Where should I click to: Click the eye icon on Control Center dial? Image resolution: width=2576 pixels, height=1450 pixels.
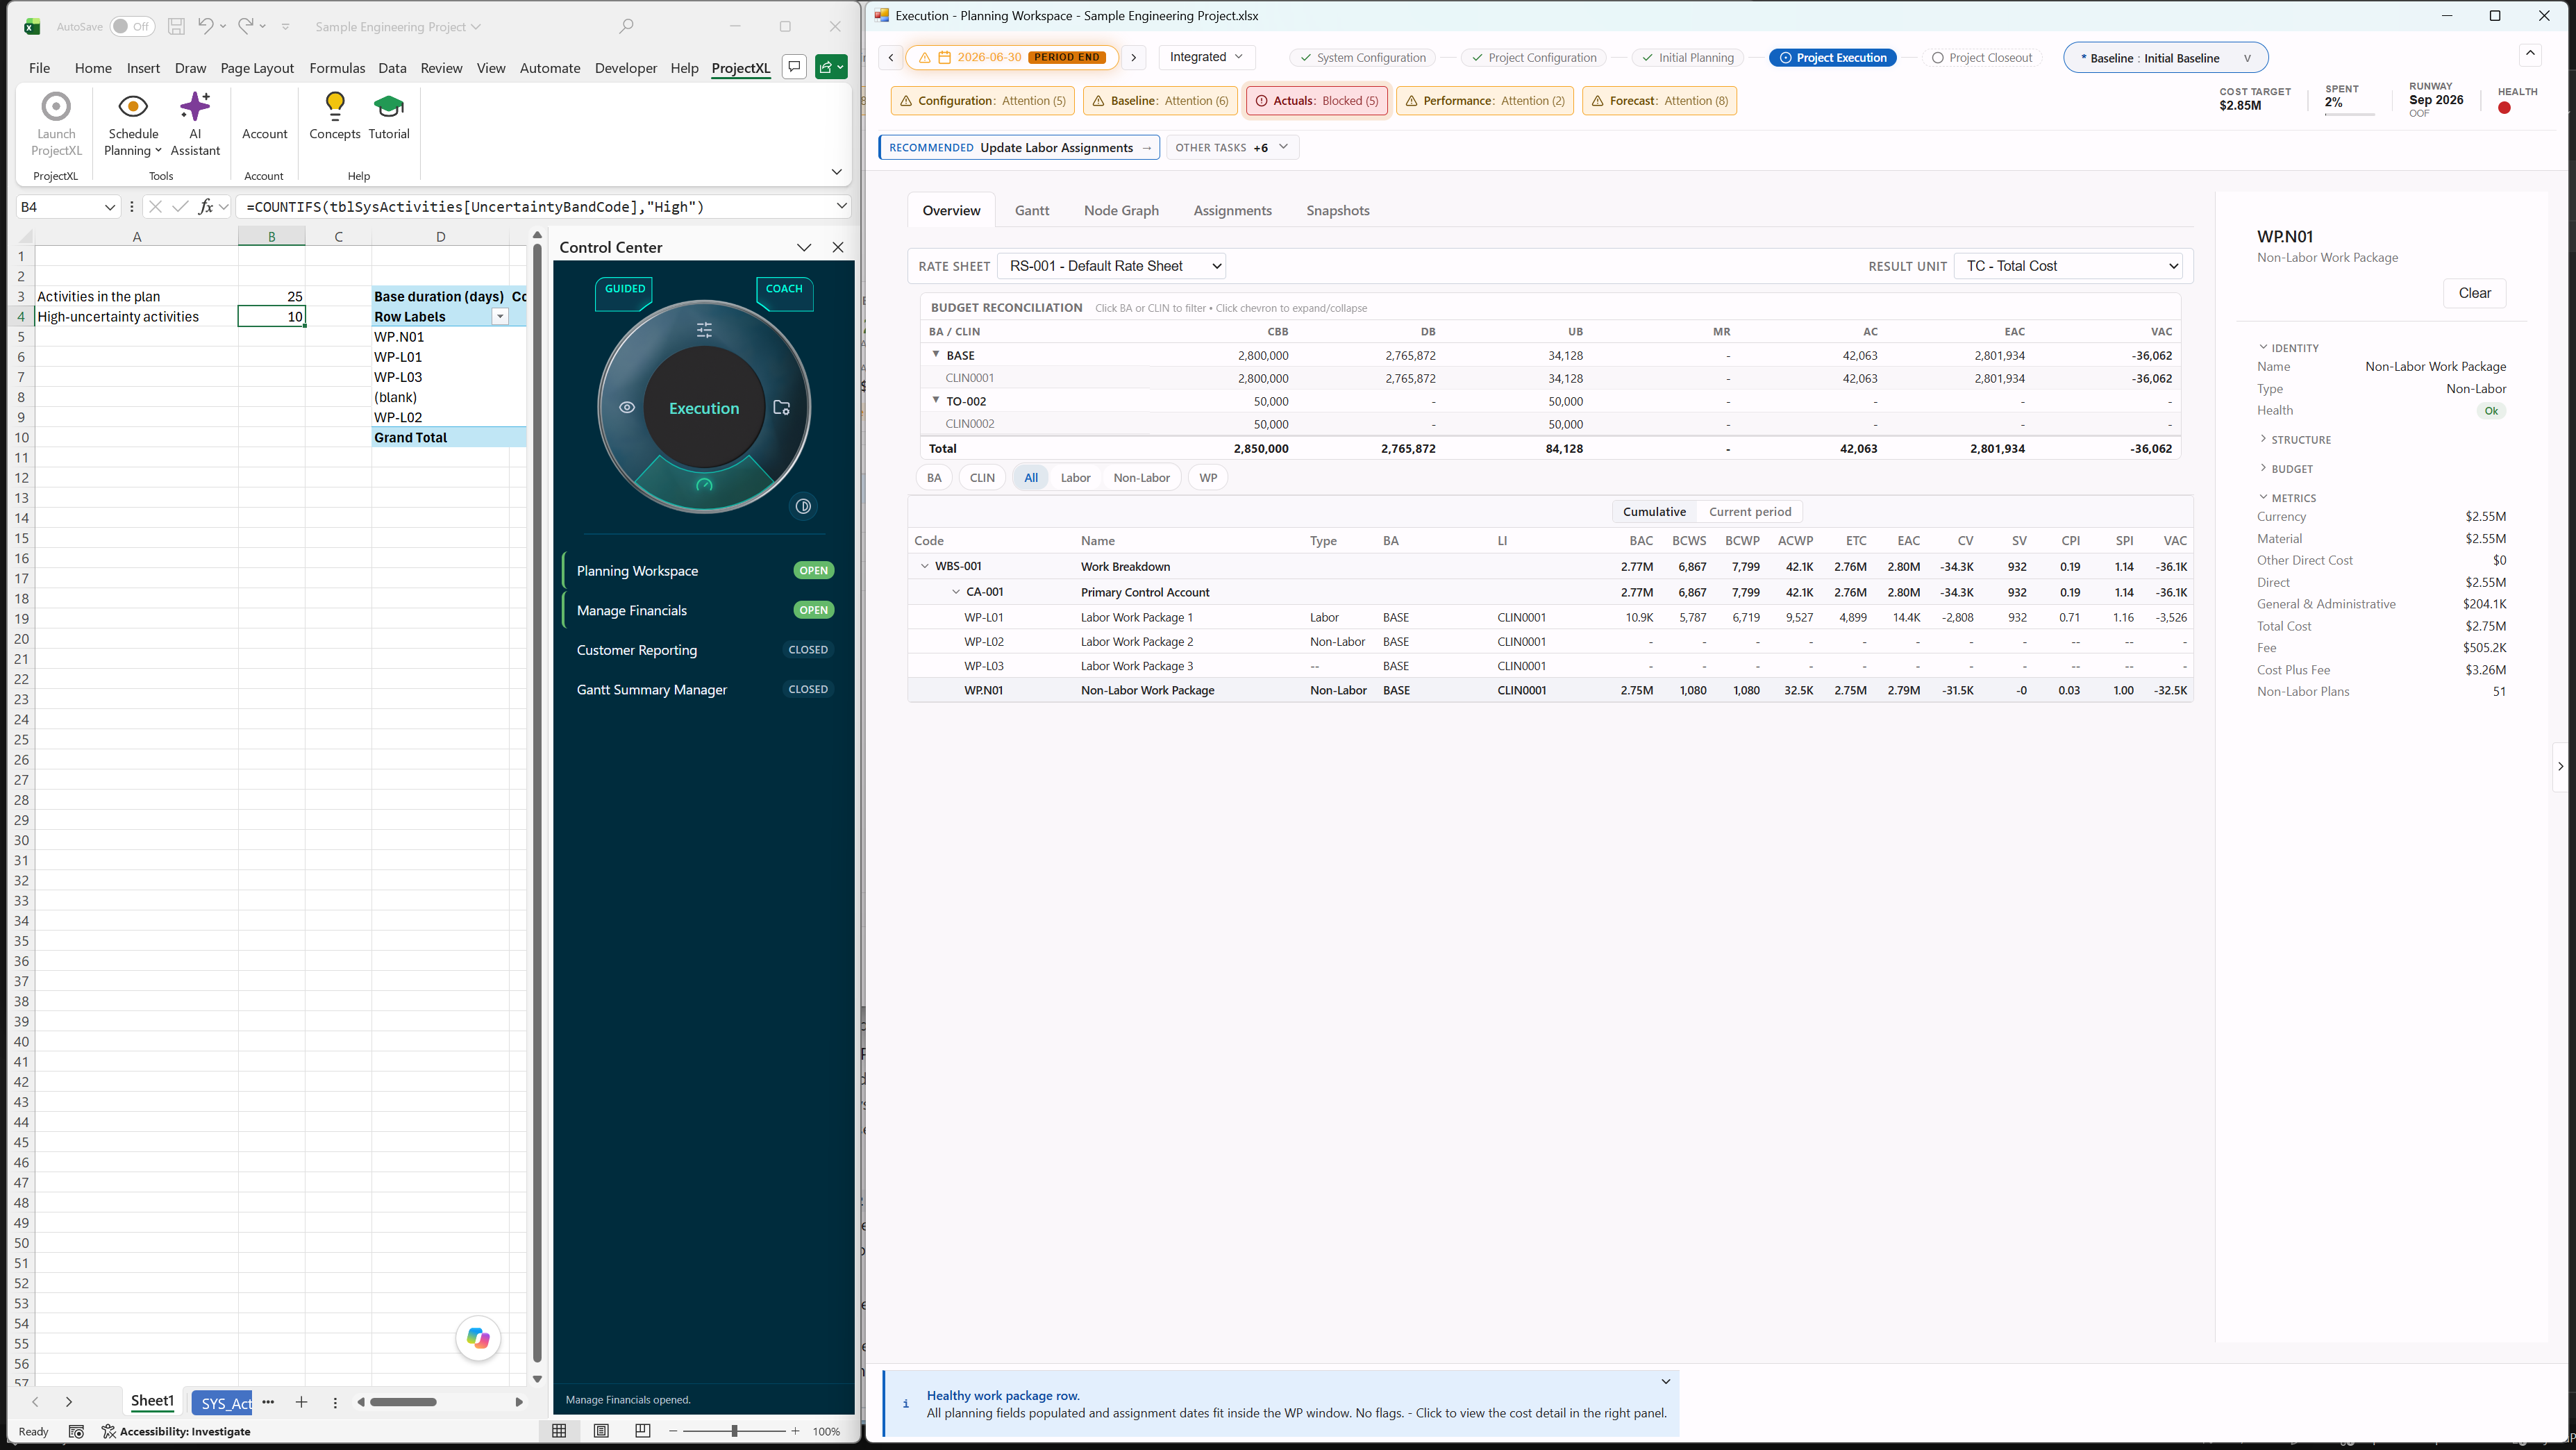click(627, 408)
